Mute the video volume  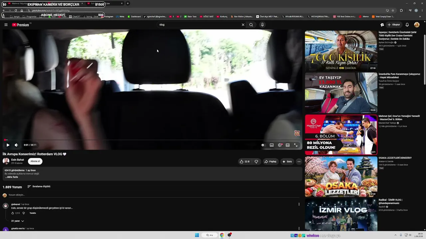pos(16,145)
